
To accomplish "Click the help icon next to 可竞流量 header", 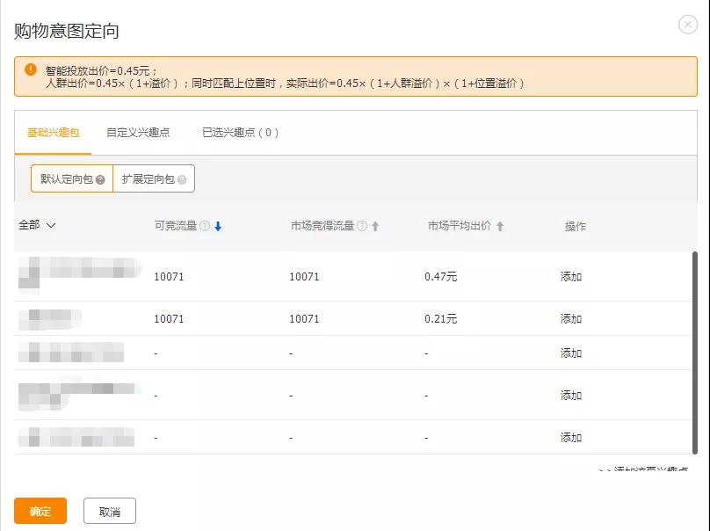I will coord(204,224).
